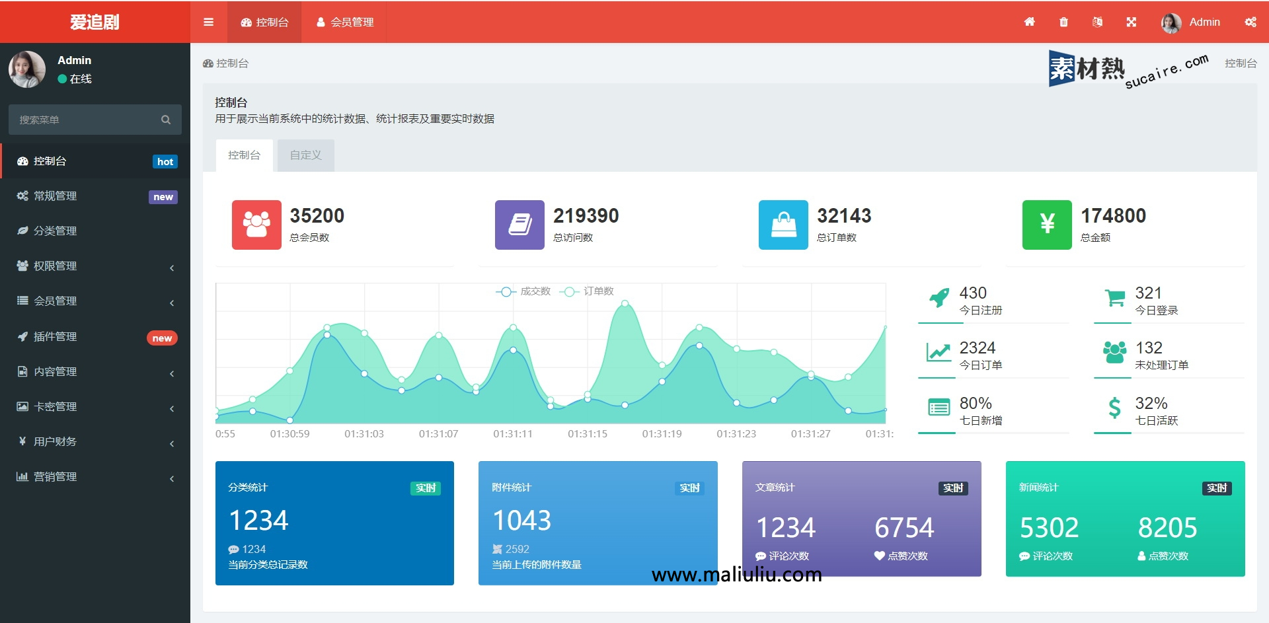Toggle fullscreen using the expand arrows icon

[1132, 22]
